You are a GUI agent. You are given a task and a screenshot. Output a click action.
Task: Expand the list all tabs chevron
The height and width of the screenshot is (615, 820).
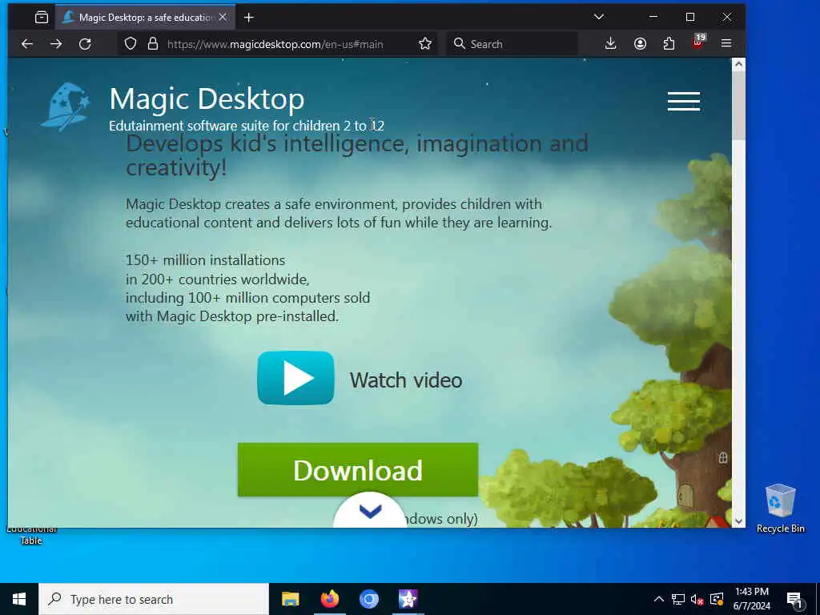[599, 17]
